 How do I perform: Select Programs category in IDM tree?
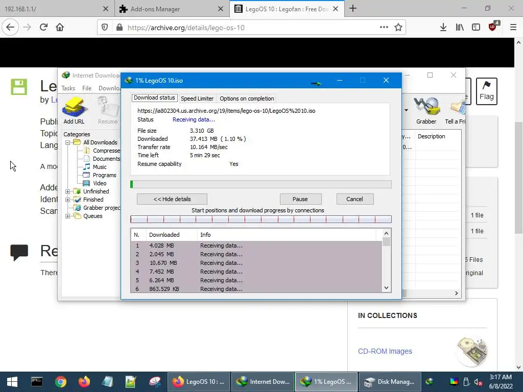[x=100, y=176]
